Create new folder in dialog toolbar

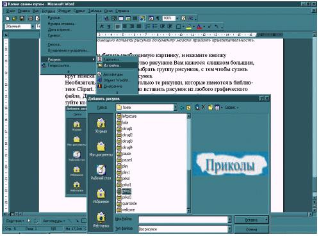coord(210,108)
